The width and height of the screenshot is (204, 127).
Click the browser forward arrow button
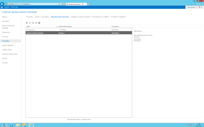(6, 4)
